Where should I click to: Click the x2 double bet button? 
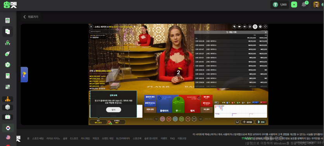200,119
